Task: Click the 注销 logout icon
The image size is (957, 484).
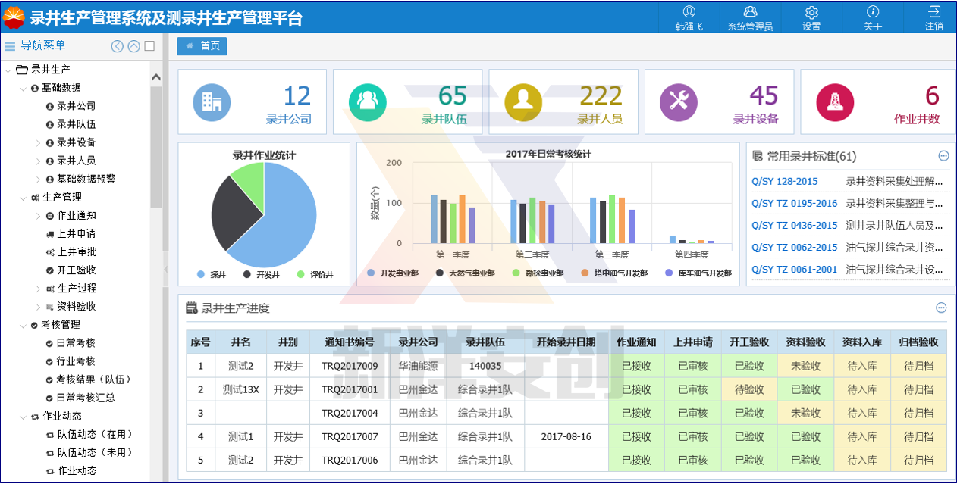Action: [934, 12]
